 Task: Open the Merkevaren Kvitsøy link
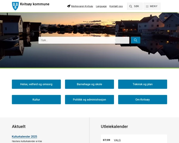click(82, 6)
